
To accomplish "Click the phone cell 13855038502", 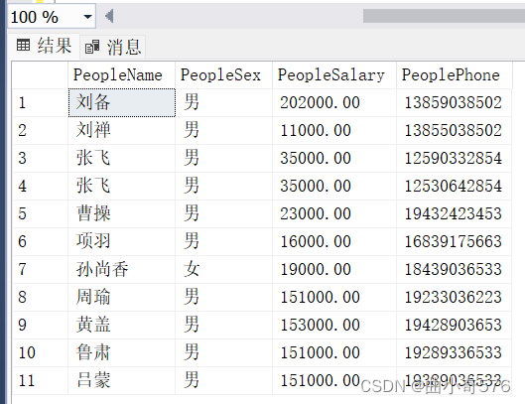I will pyautogui.click(x=455, y=131).
